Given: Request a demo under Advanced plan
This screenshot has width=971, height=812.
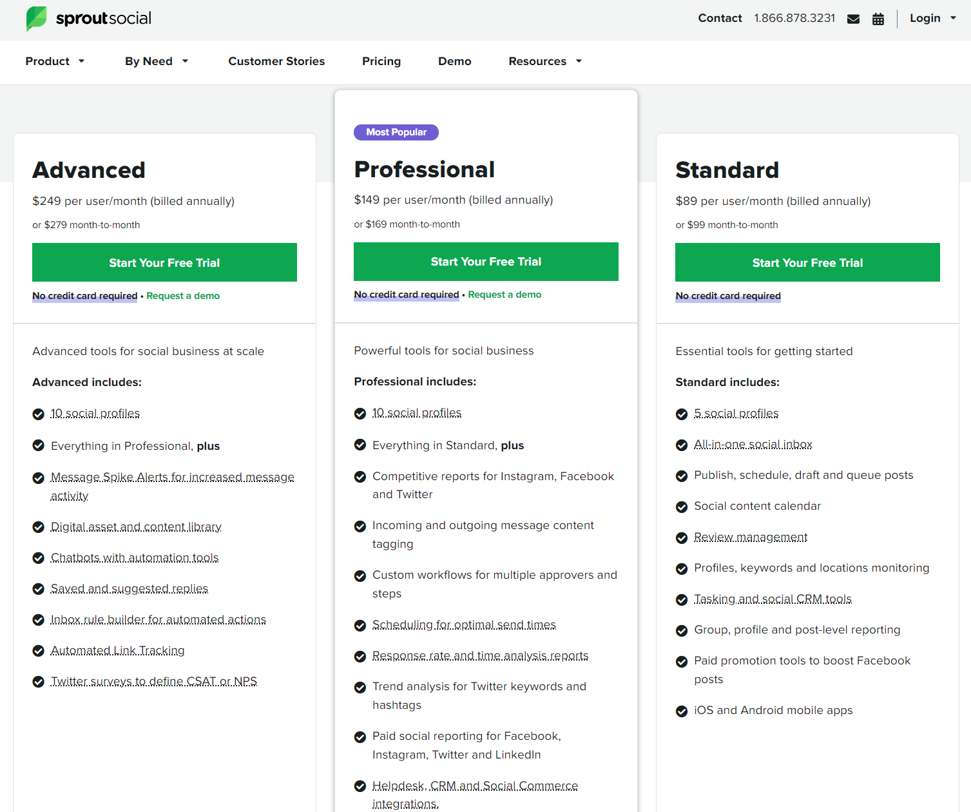Looking at the screenshot, I should tap(183, 296).
